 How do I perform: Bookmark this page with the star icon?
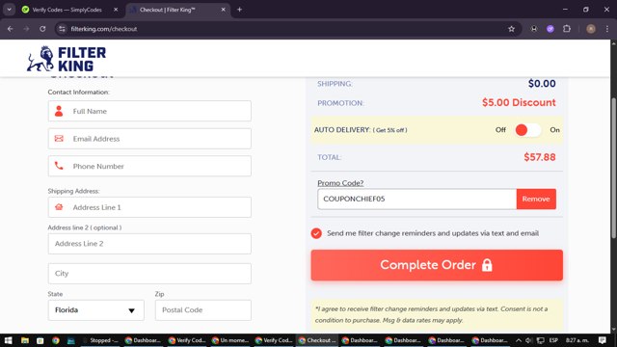click(x=511, y=29)
